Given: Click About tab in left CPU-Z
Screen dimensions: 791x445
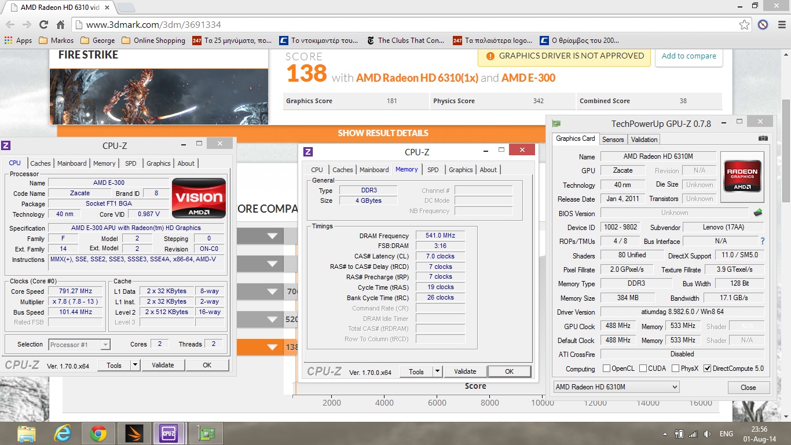Looking at the screenshot, I should [x=186, y=163].
